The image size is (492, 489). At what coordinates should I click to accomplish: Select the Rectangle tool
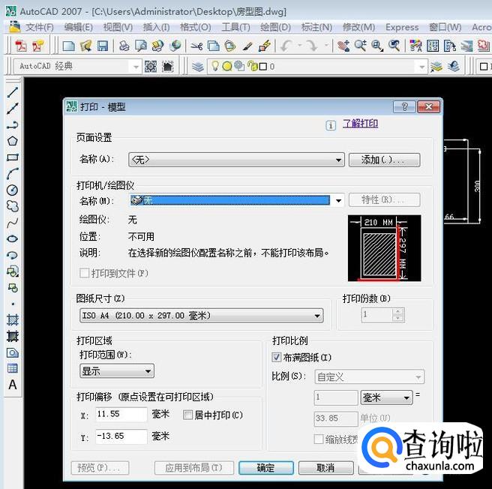(13, 157)
